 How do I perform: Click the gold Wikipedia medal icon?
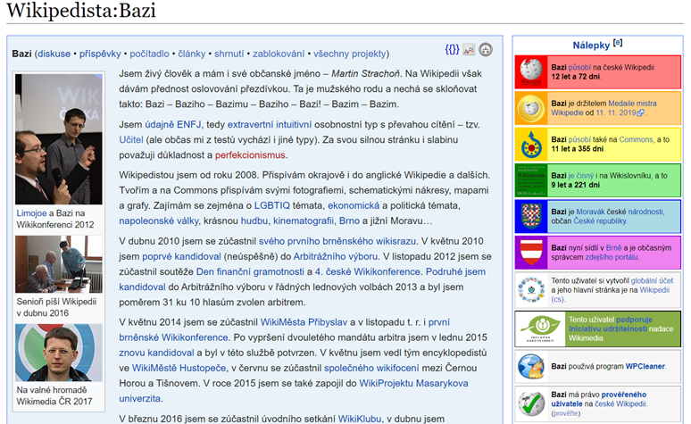pos(534,108)
